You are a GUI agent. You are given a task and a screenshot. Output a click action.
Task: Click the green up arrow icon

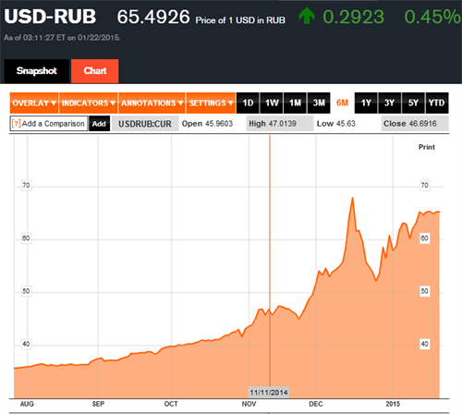(x=307, y=16)
